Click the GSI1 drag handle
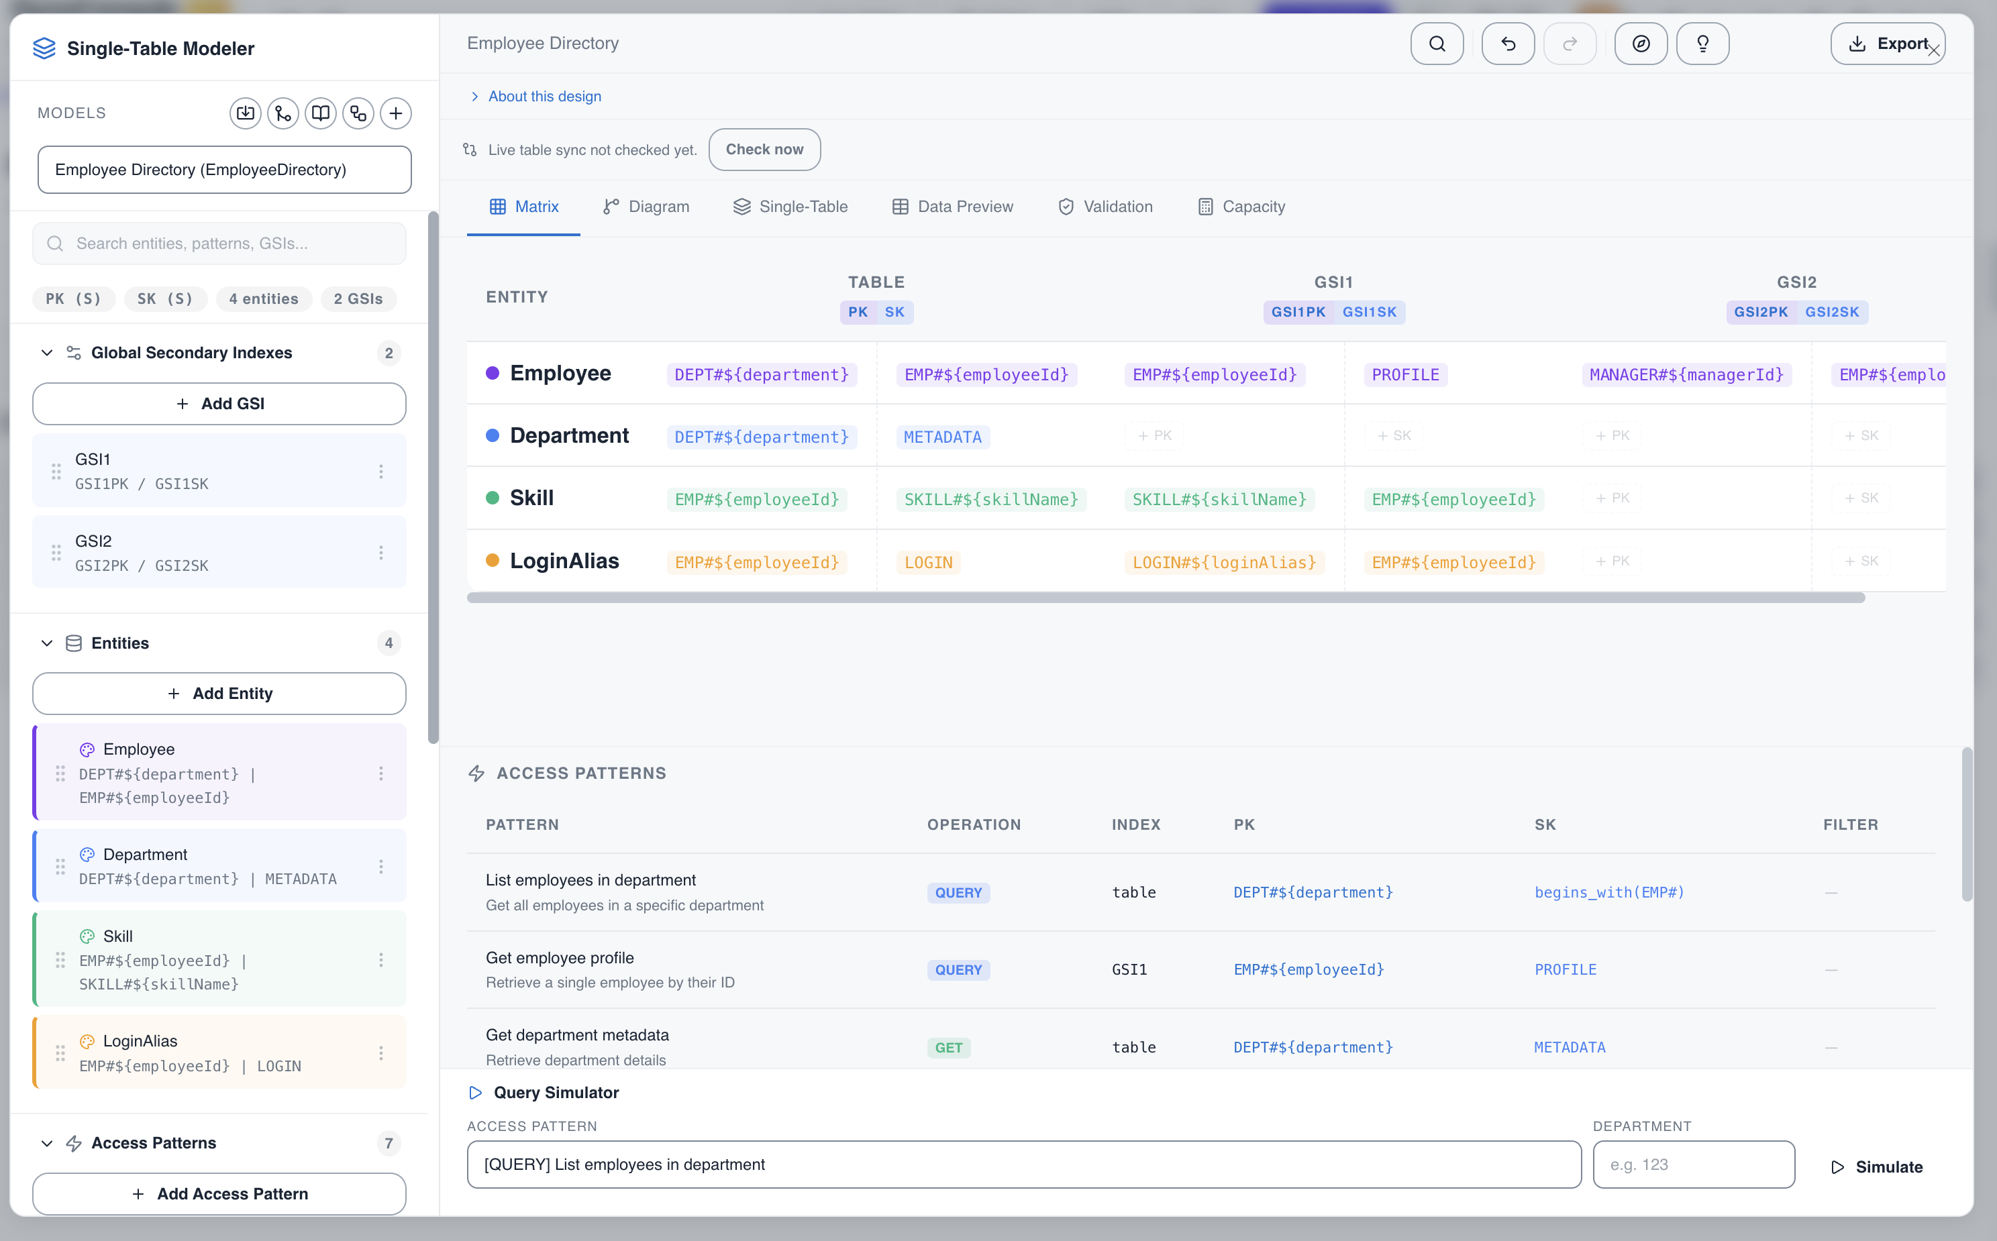The width and height of the screenshot is (1997, 1241). 56,471
